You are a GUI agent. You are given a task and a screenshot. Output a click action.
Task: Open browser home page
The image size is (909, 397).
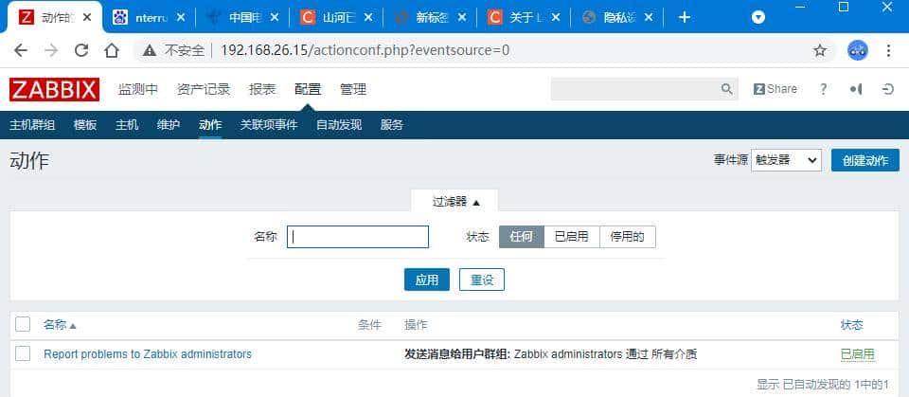pyautogui.click(x=112, y=50)
